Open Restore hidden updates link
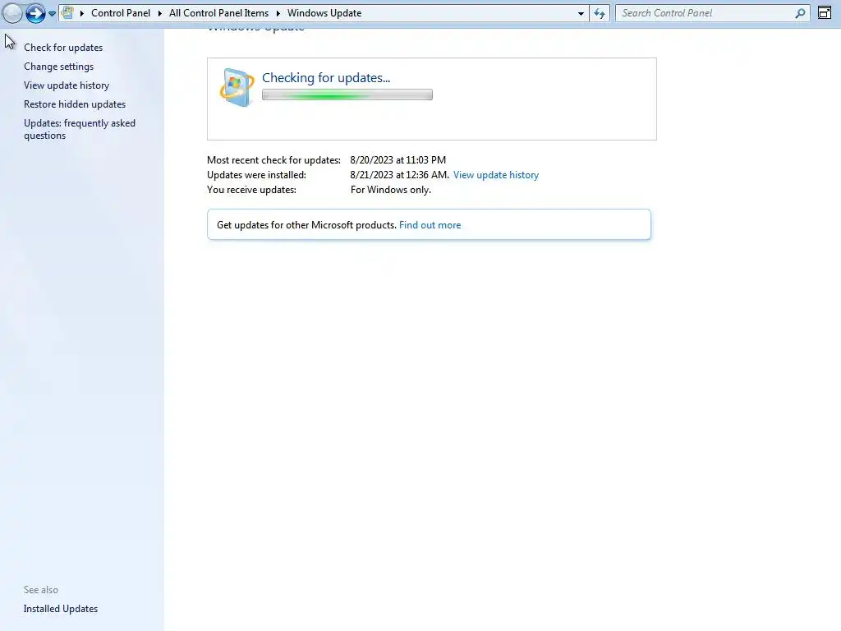 (75, 104)
